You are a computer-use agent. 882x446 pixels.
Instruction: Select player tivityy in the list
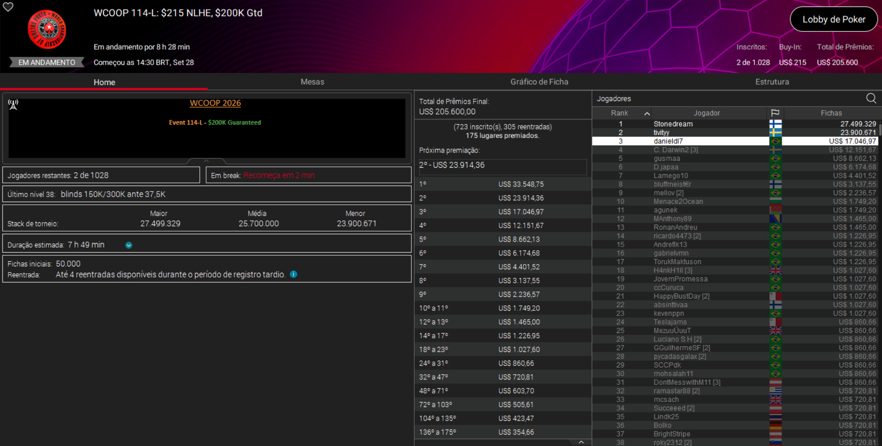click(735, 133)
